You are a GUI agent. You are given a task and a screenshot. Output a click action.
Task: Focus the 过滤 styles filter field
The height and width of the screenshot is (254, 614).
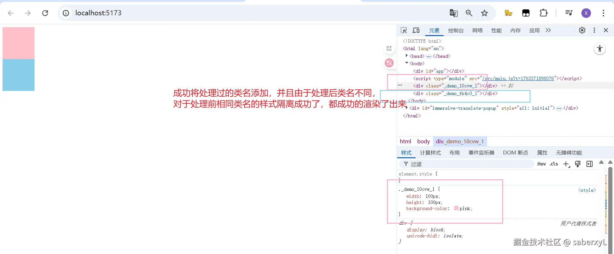[x=467, y=164]
